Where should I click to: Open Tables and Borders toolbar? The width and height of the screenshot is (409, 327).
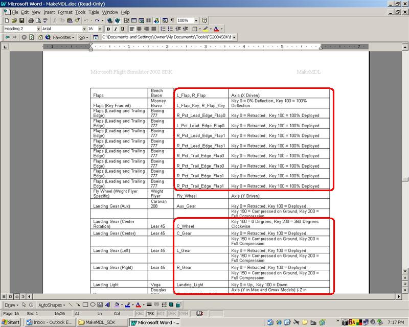click(127, 20)
